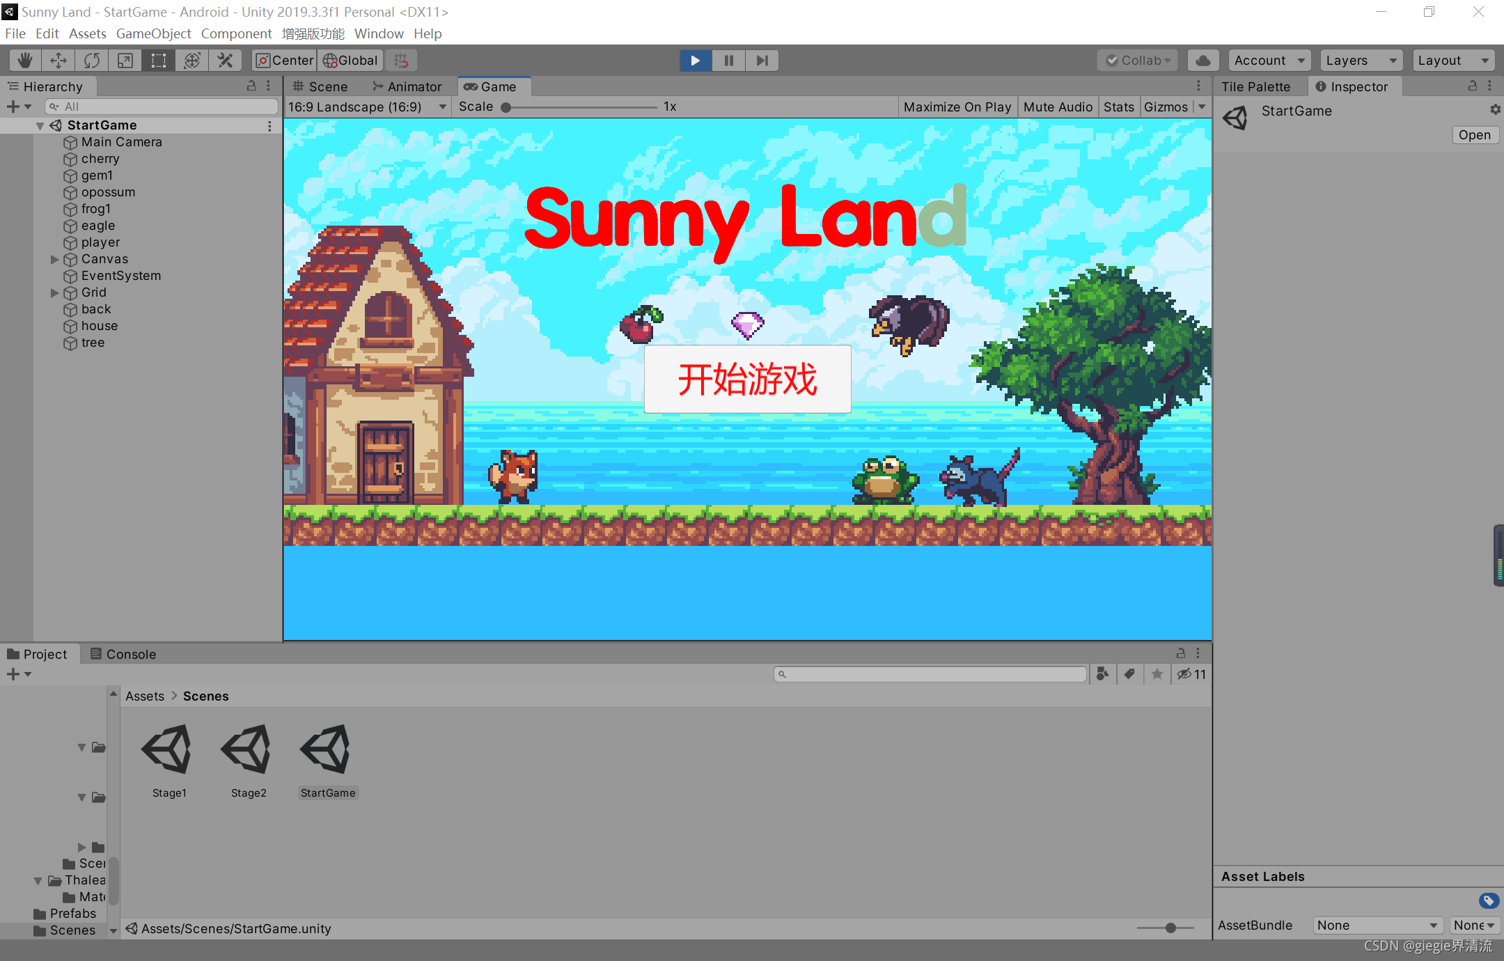Click Assets in the breadcrumb path

[x=145, y=696]
